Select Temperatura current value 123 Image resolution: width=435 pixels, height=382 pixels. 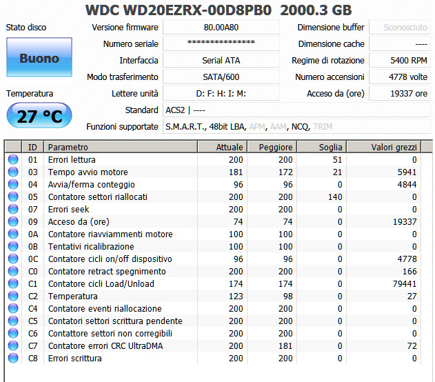pos(236,296)
